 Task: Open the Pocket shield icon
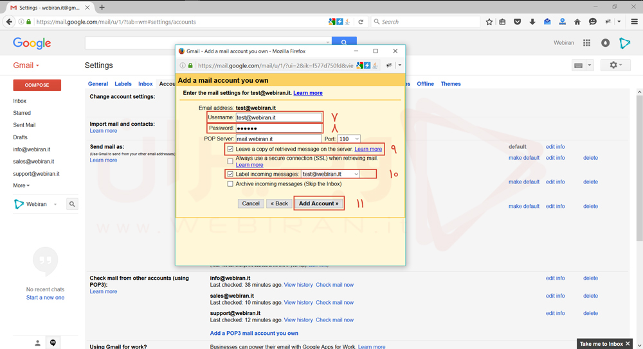(x=517, y=22)
